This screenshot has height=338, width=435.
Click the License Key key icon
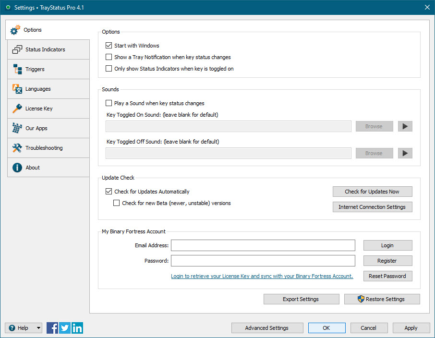point(17,109)
